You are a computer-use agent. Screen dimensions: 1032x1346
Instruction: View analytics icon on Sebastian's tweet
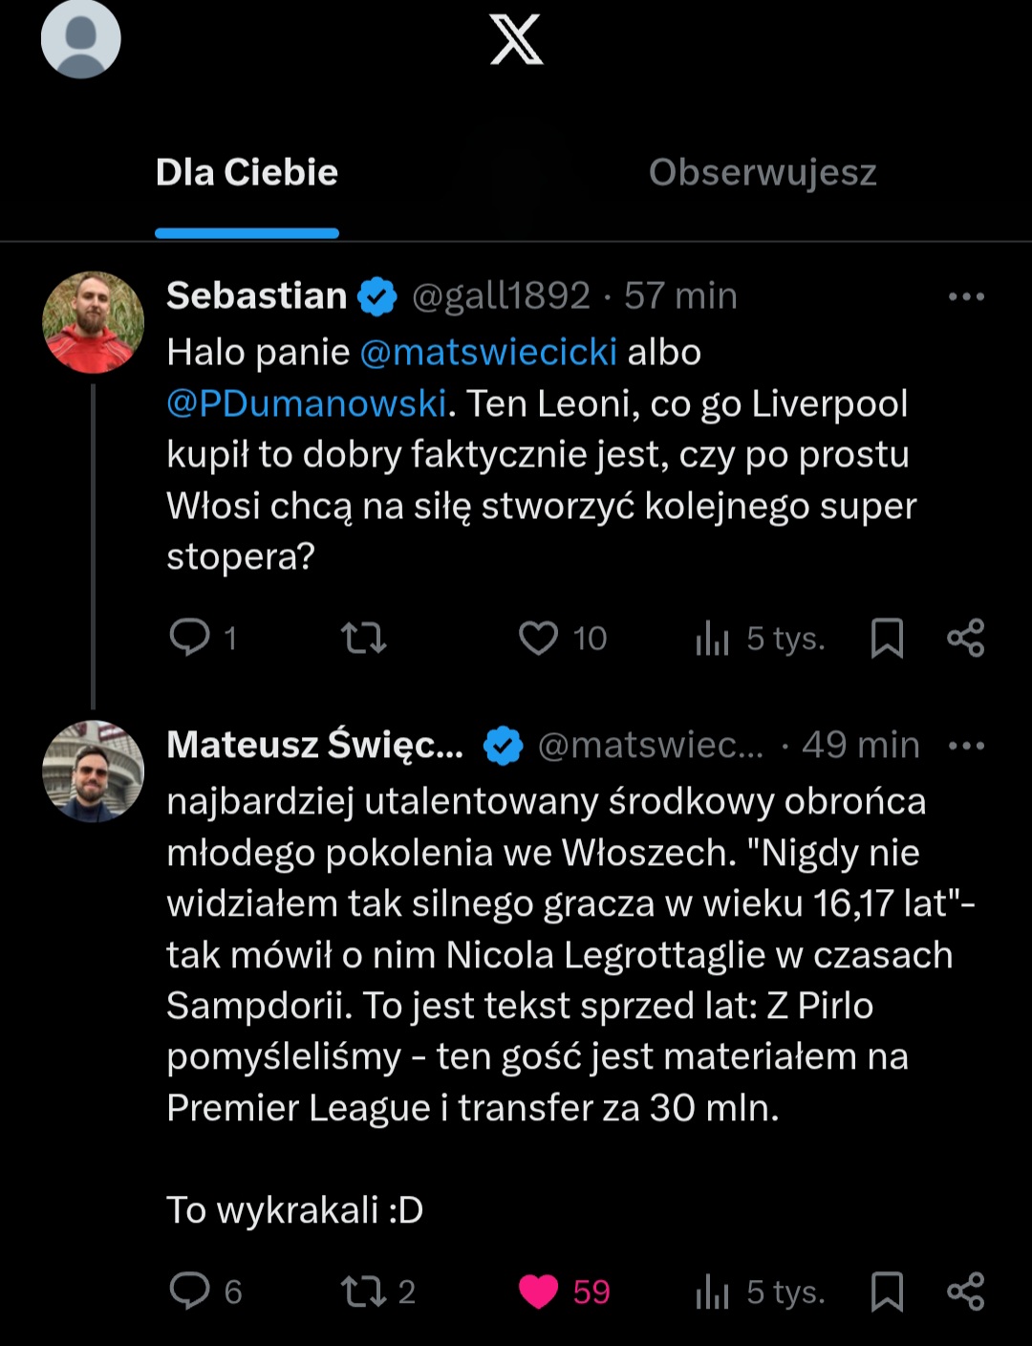(712, 638)
